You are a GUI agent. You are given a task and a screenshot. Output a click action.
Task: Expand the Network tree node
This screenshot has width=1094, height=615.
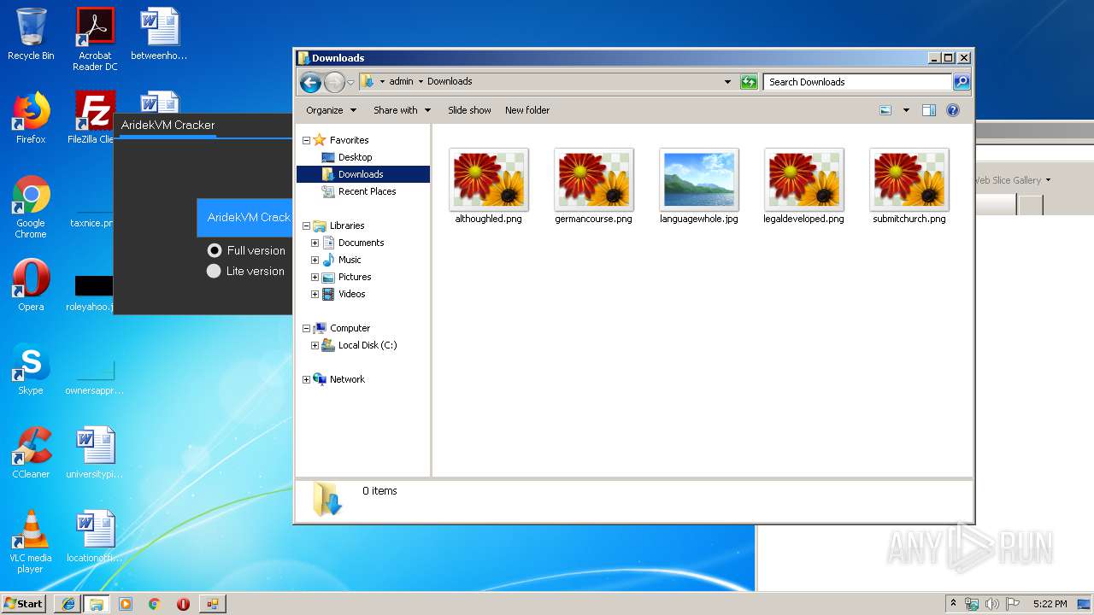(x=306, y=379)
